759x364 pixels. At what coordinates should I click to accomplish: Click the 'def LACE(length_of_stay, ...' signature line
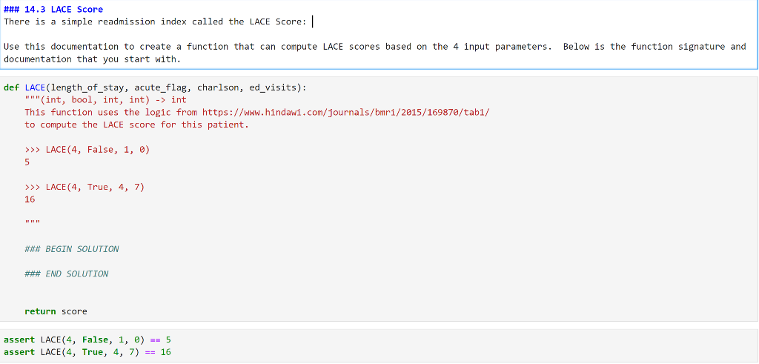155,87
